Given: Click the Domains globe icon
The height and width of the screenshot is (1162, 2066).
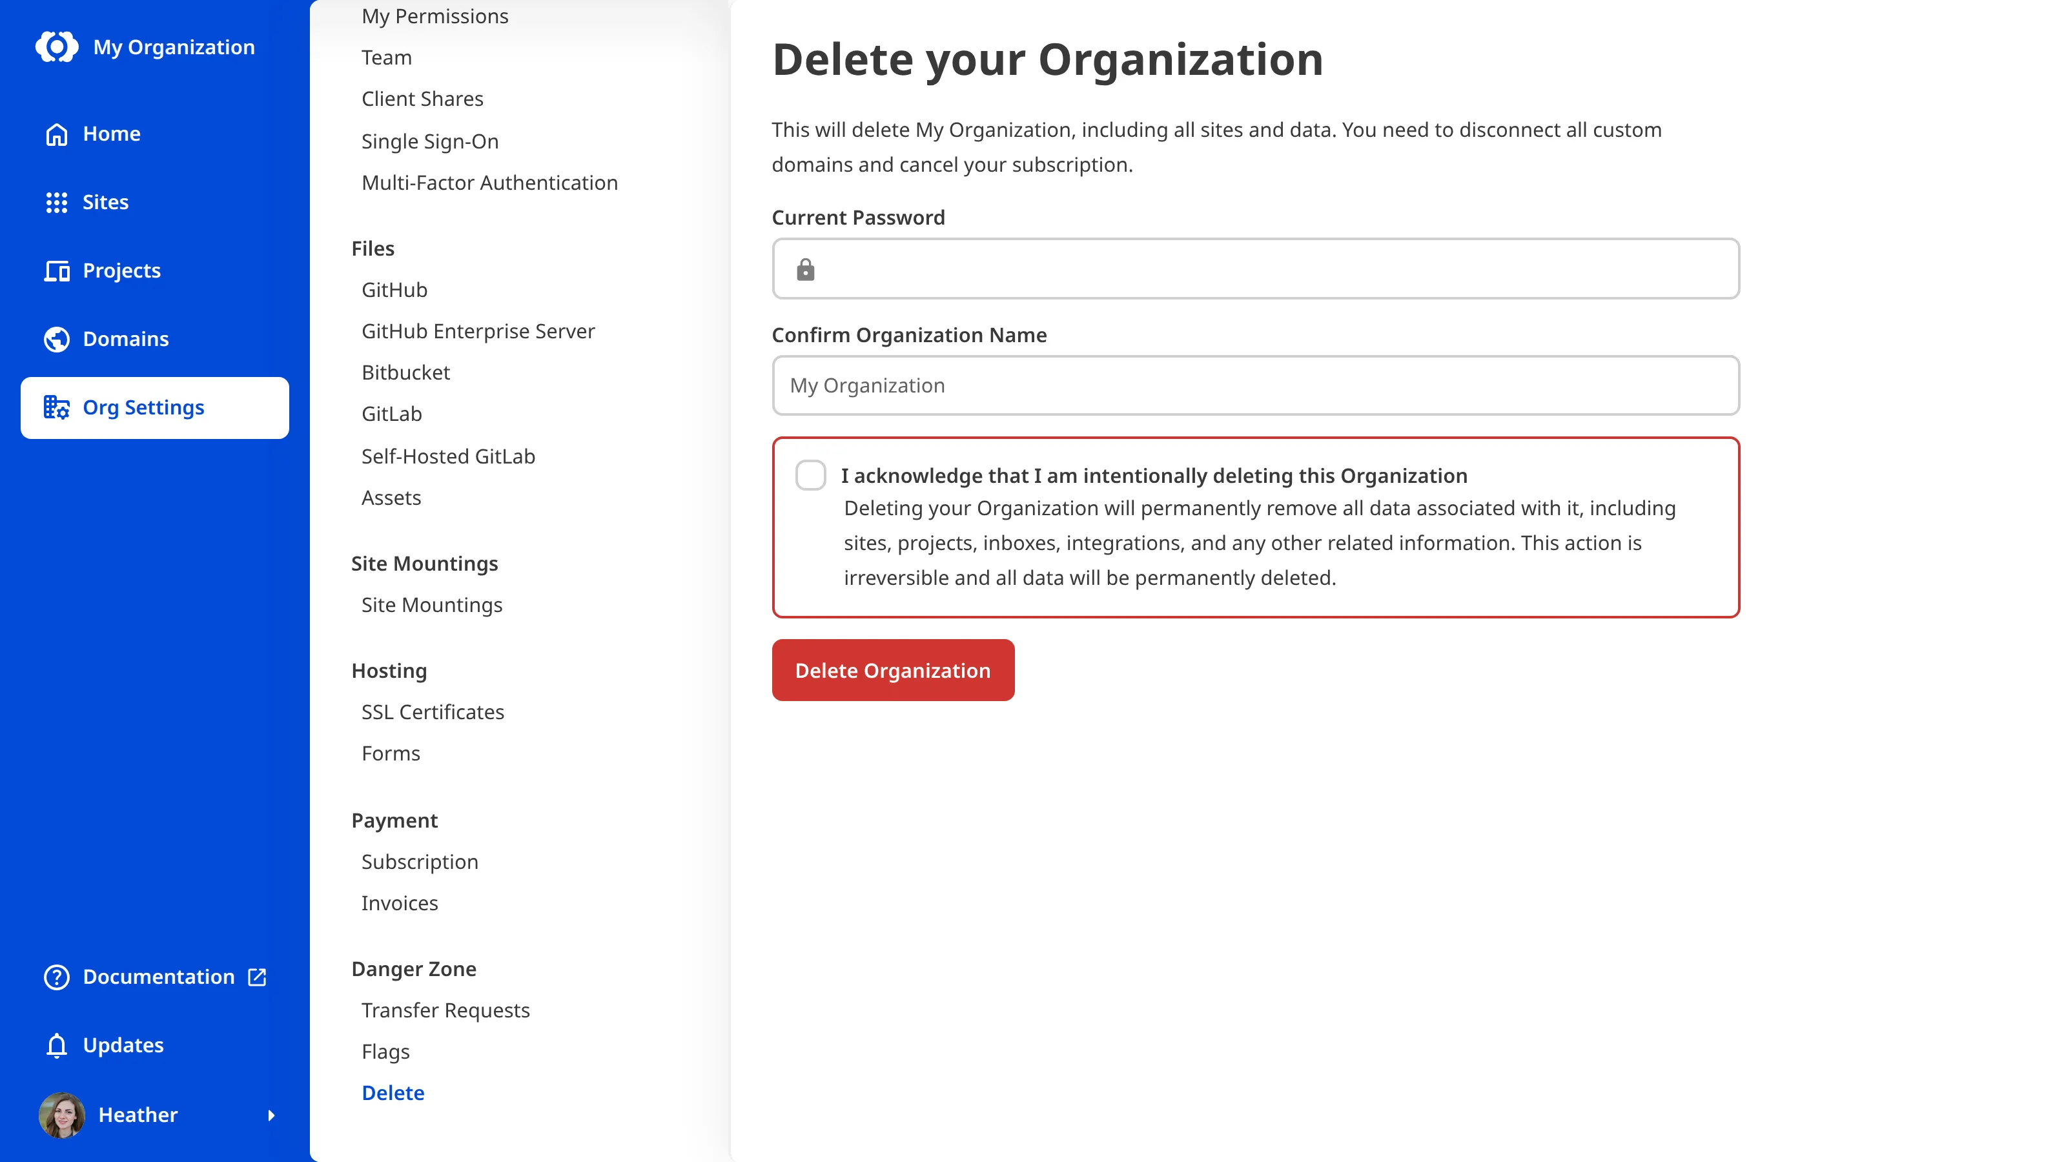Looking at the screenshot, I should point(57,339).
